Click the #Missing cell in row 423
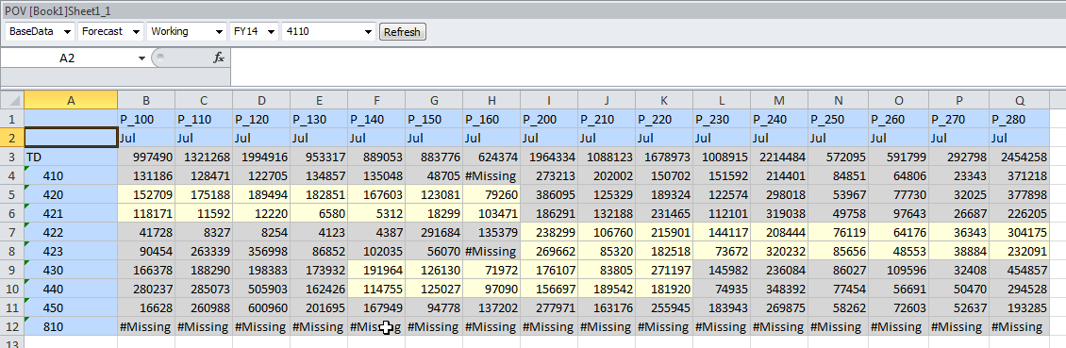The image size is (1066, 348). pos(491,252)
